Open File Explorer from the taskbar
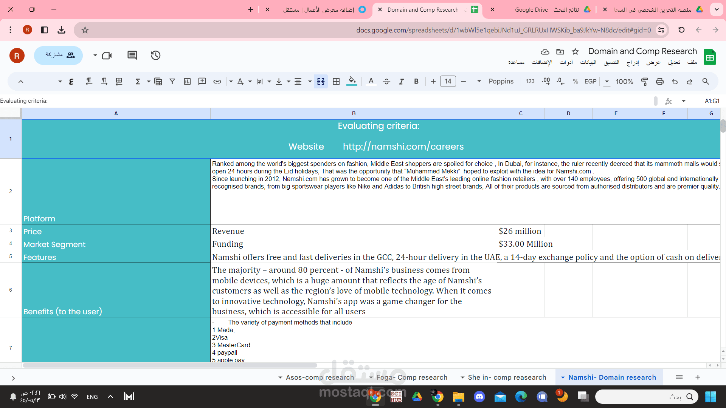The height and width of the screenshot is (408, 726). tap(458, 397)
